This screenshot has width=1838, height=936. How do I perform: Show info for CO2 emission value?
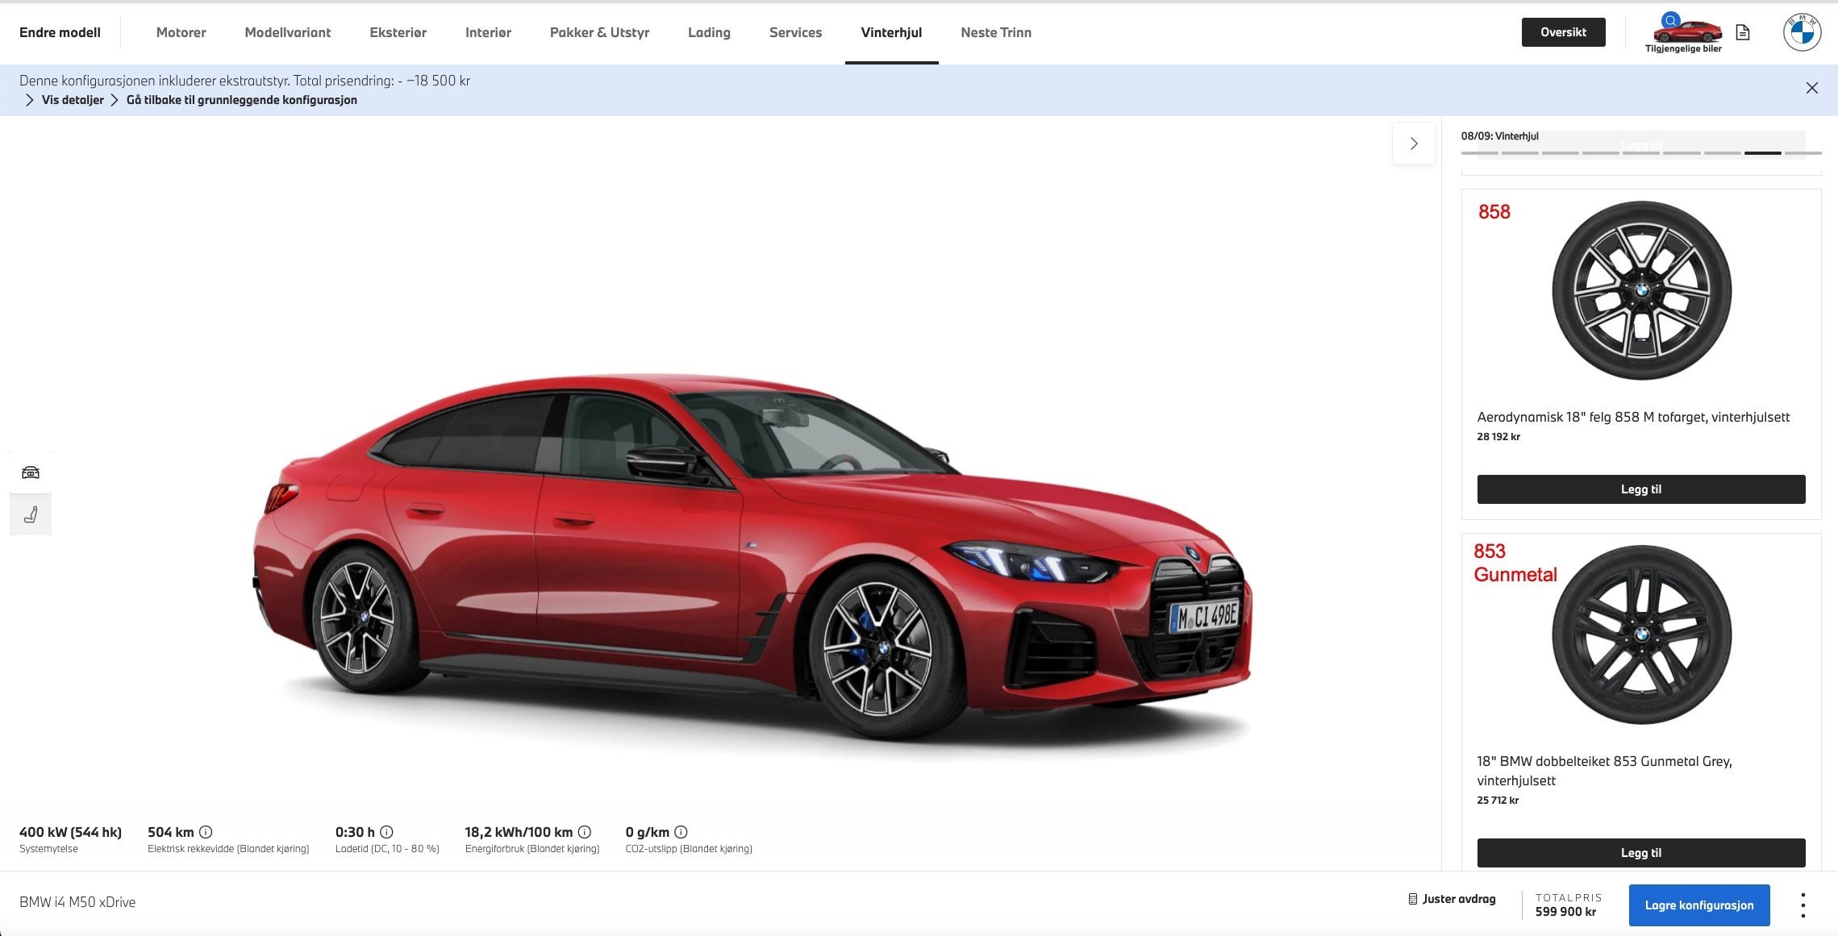point(681,832)
